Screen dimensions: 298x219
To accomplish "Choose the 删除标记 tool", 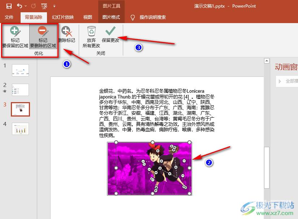I will click(x=67, y=34).
